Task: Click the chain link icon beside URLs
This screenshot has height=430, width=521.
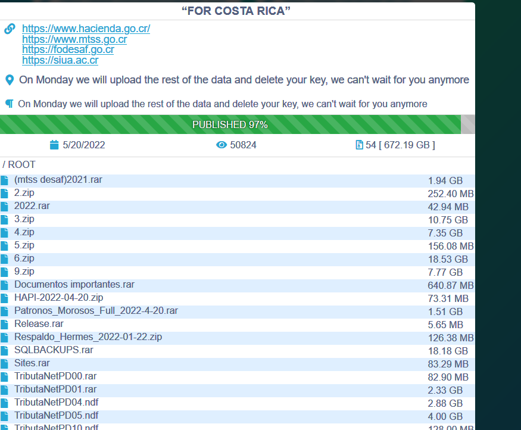Action: pos(10,29)
